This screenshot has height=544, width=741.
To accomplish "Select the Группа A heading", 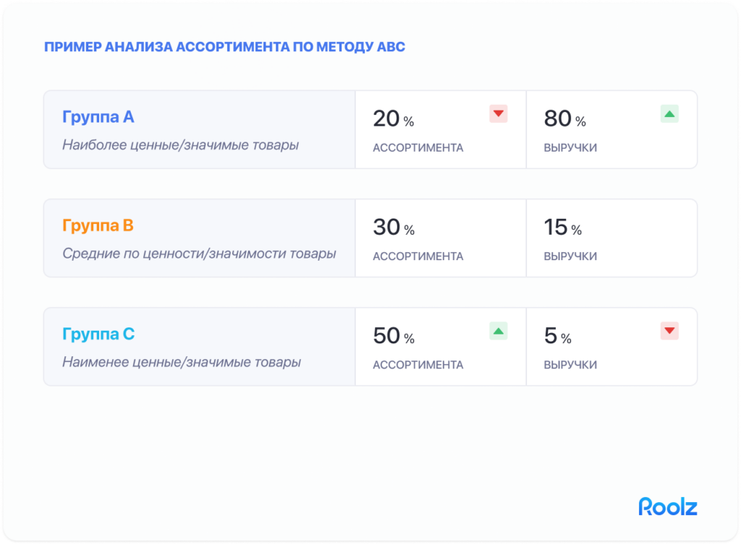I will coord(98,117).
